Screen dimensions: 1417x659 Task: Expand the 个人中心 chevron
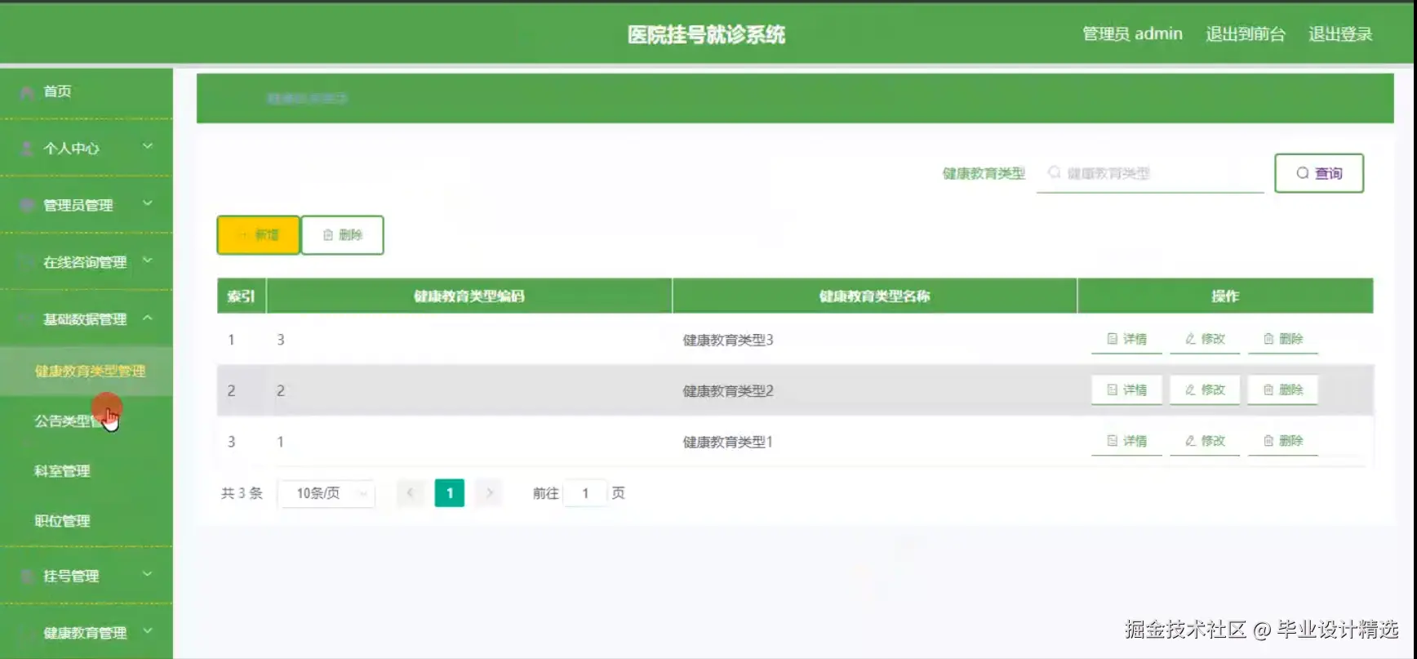coord(148,146)
